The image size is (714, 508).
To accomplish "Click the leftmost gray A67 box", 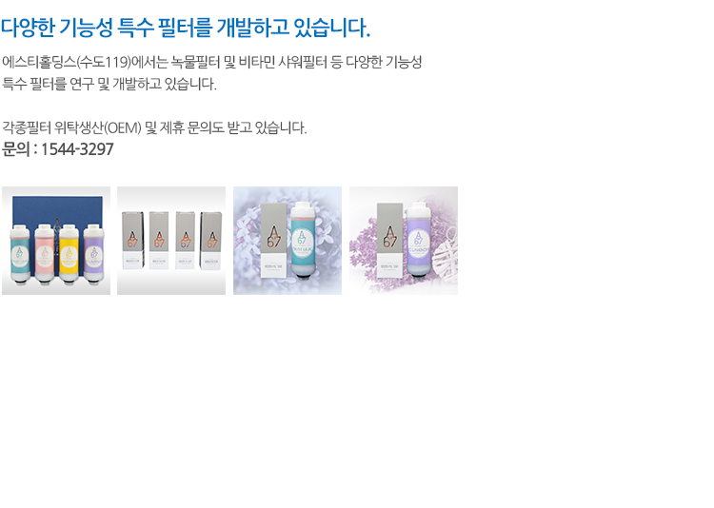I will [x=132, y=241].
